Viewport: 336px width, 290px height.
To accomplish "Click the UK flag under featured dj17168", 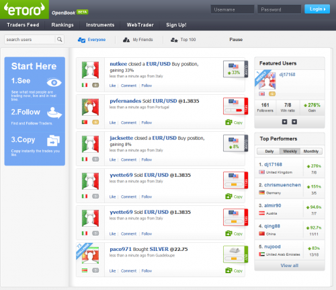I will tap(261, 94).
